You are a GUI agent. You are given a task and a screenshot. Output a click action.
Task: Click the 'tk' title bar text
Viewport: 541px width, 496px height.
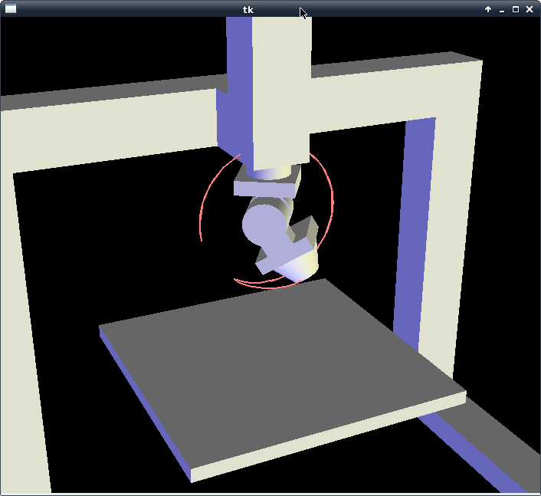tap(248, 10)
